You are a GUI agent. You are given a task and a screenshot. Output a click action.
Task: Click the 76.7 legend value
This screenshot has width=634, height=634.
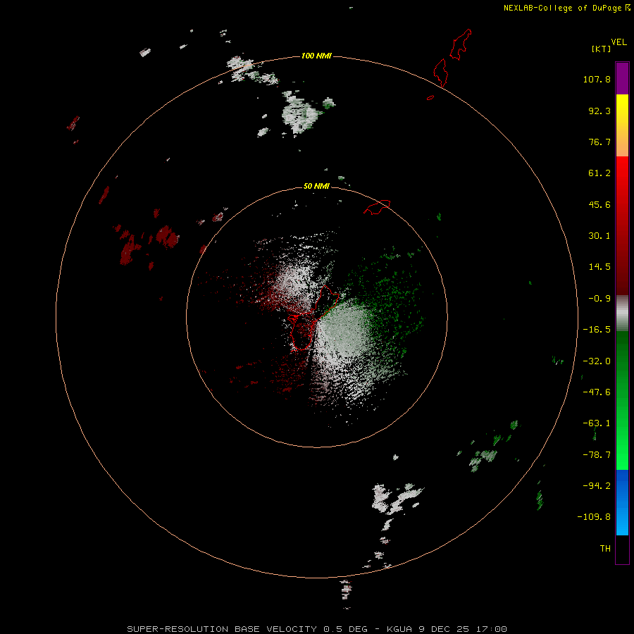click(x=599, y=142)
